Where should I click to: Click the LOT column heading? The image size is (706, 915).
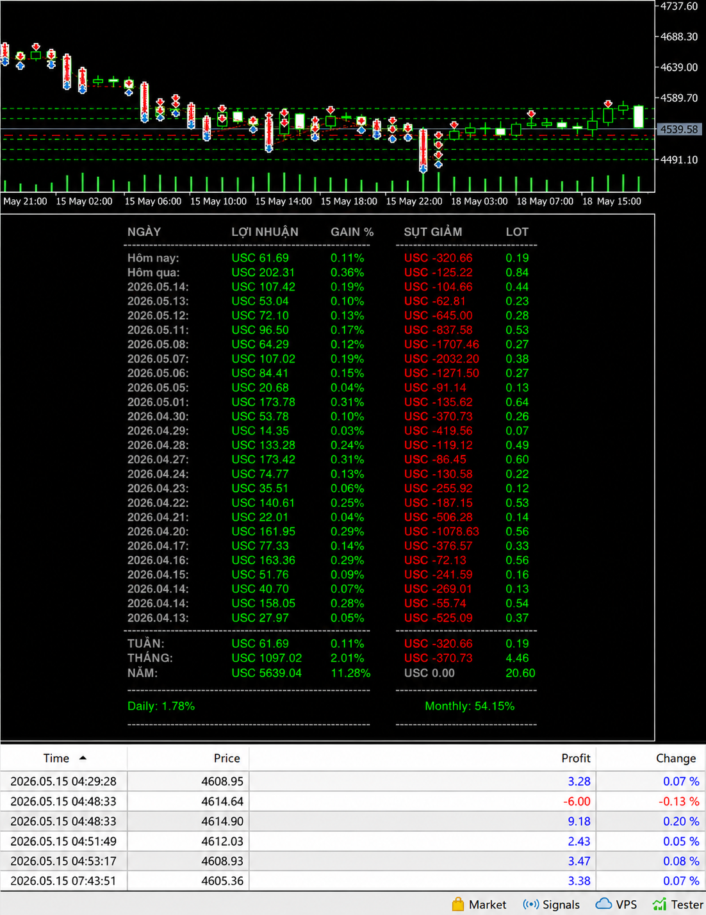pyautogui.click(x=517, y=232)
